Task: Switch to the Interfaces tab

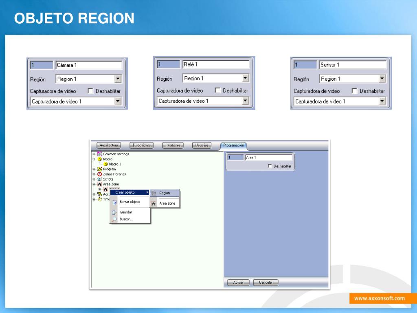Action: coord(173,145)
